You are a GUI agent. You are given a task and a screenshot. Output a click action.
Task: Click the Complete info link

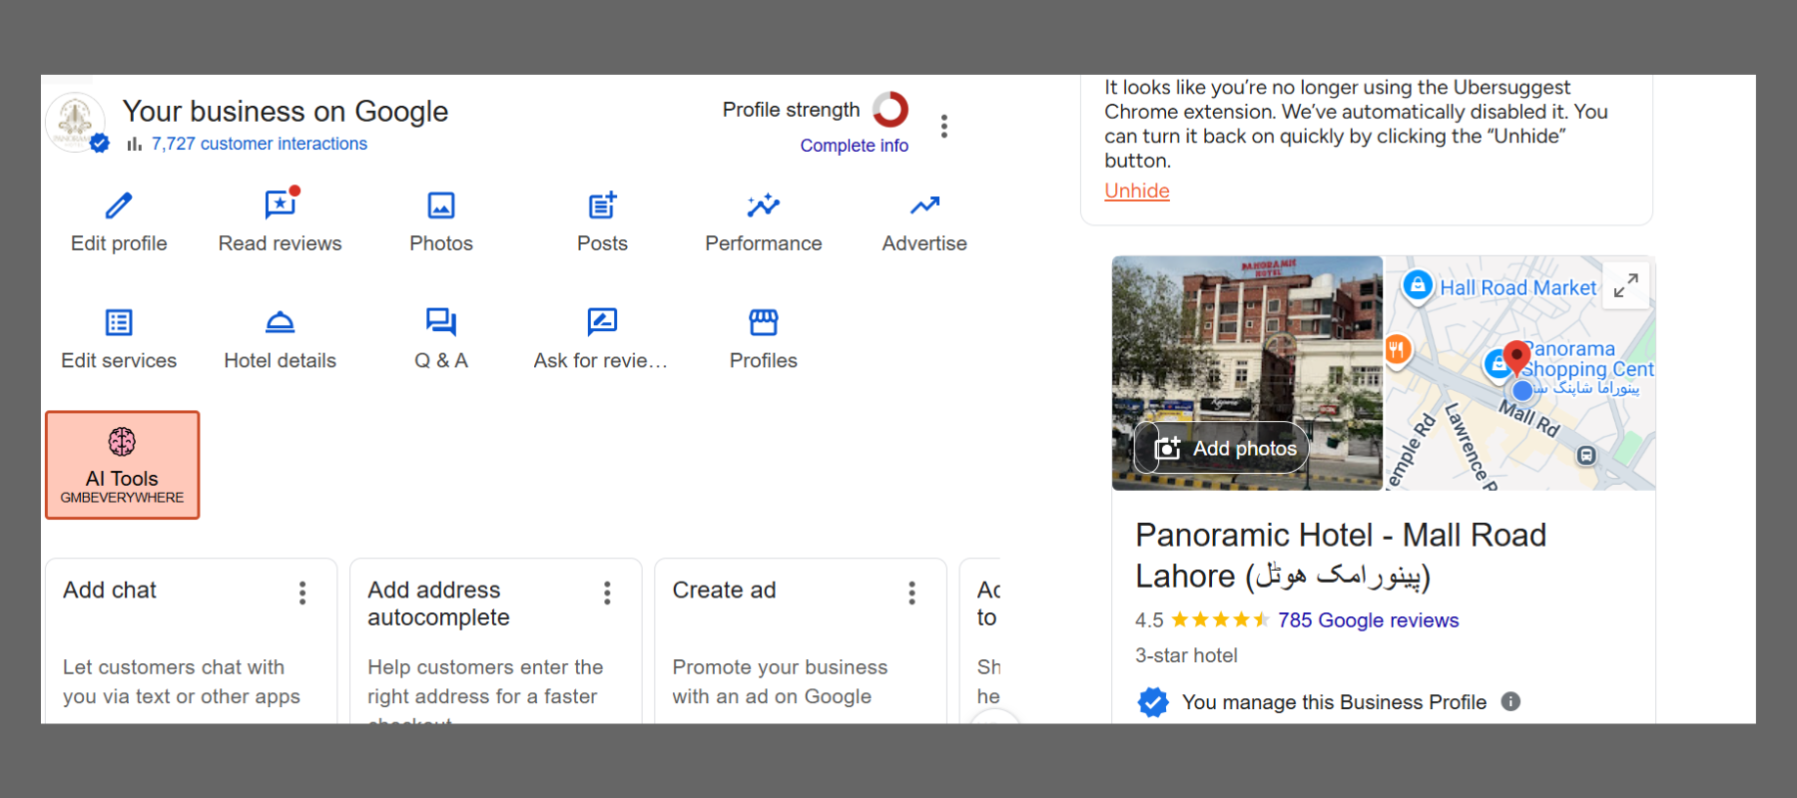tap(854, 146)
